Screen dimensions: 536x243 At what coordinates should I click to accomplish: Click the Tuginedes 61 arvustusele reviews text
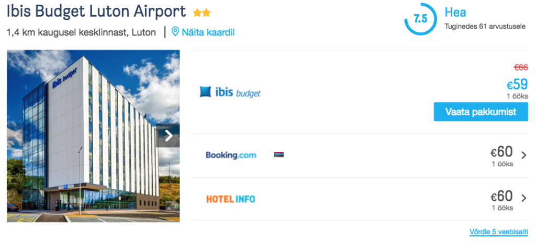click(x=486, y=26)
